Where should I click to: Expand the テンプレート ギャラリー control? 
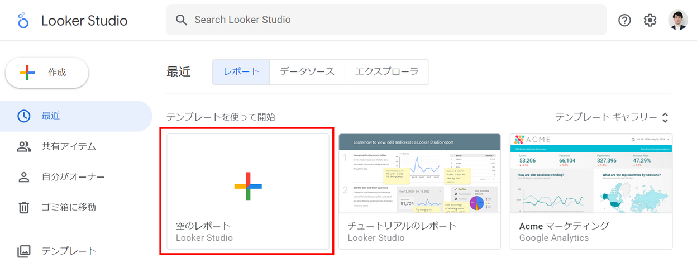[x=612, y=117]
